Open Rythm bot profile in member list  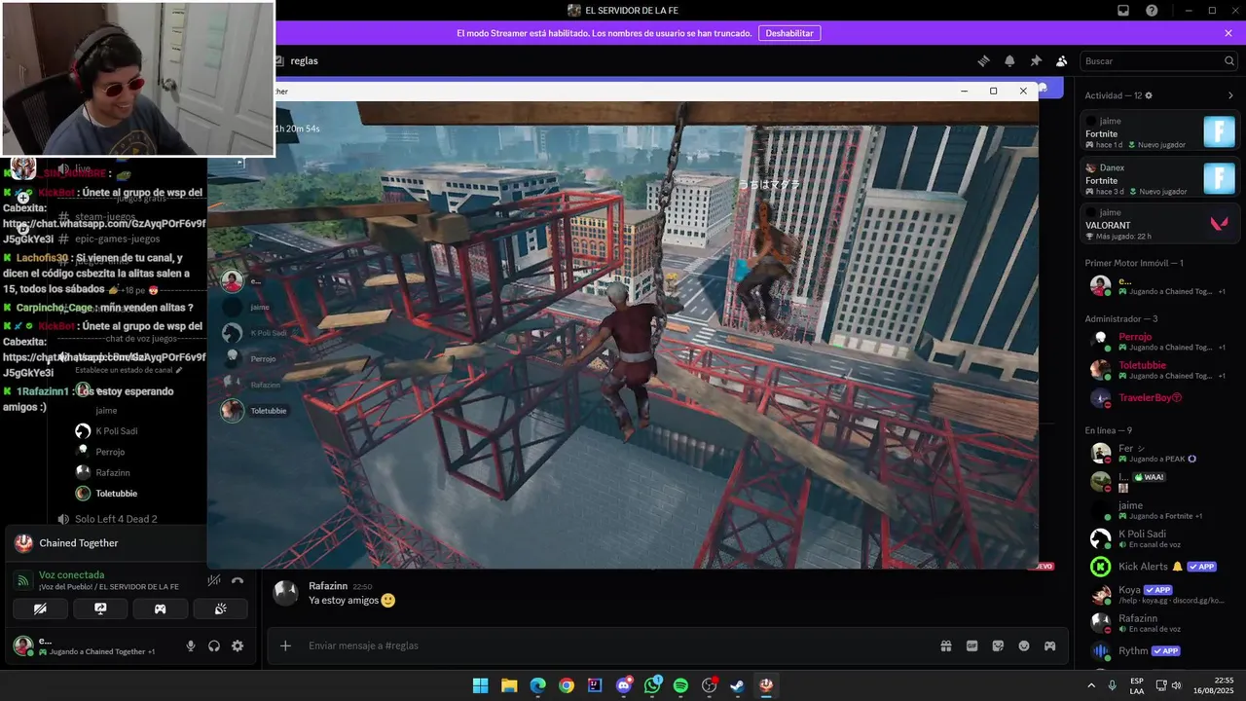(x=1160, y=650)
